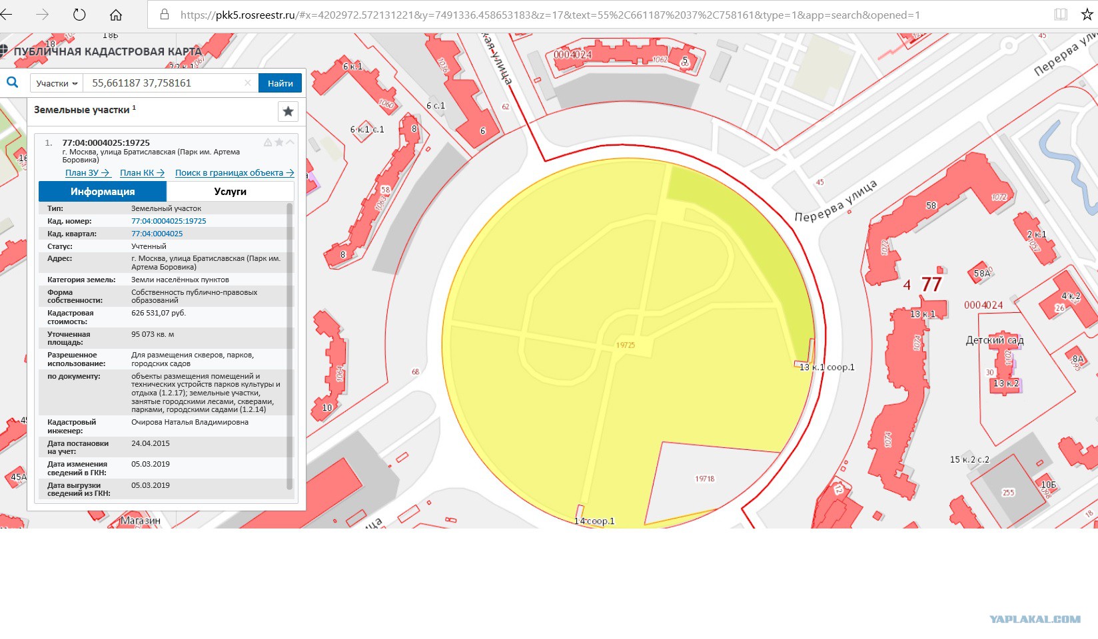Click the Детский сад map label
Screen dimensions: 1098x639
pos(995,340)
